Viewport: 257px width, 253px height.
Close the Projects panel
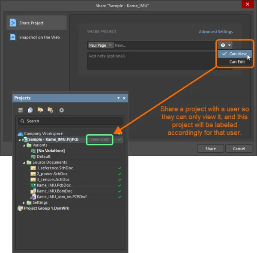(x=124, y=98)
